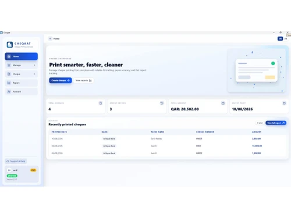
Task: Open the Home item in sidebar
Action: [22, 56]
